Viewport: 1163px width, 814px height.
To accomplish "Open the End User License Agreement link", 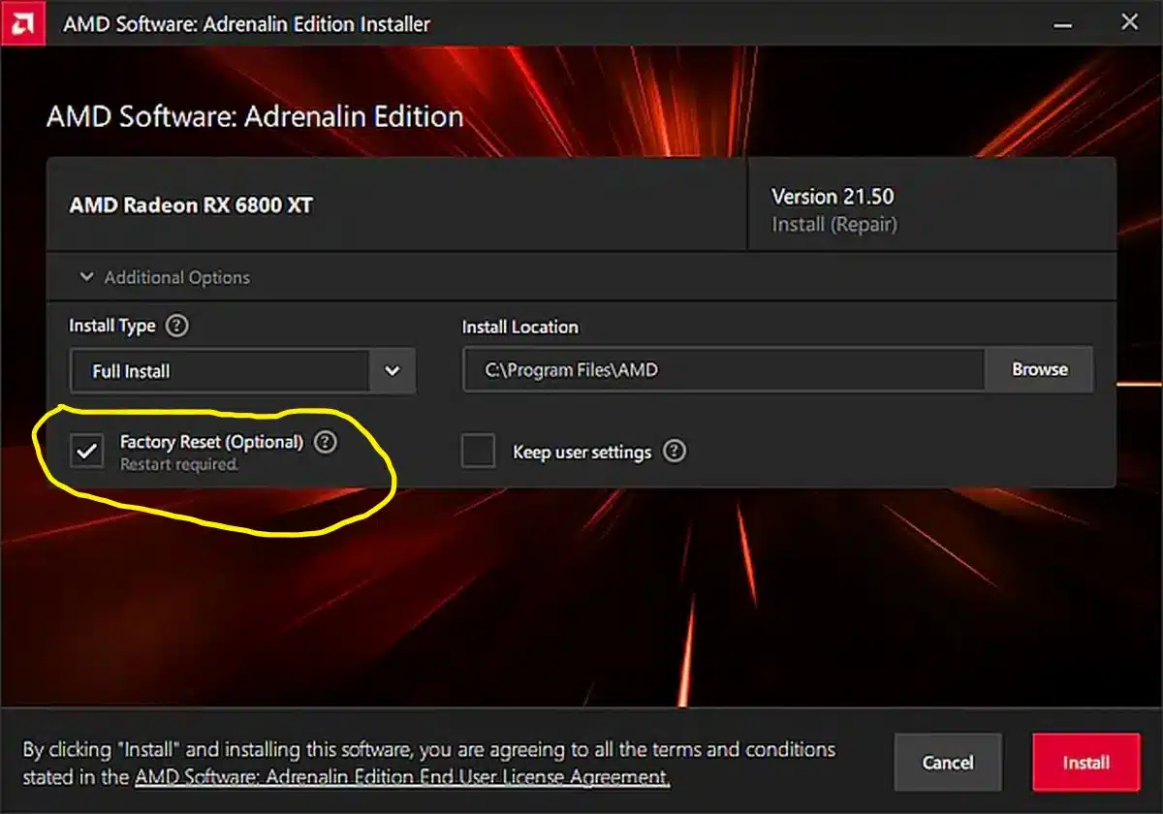I will [x=402, y=777].
